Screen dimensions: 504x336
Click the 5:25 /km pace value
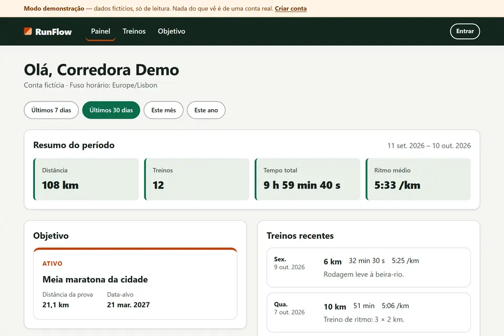point(405,261)
